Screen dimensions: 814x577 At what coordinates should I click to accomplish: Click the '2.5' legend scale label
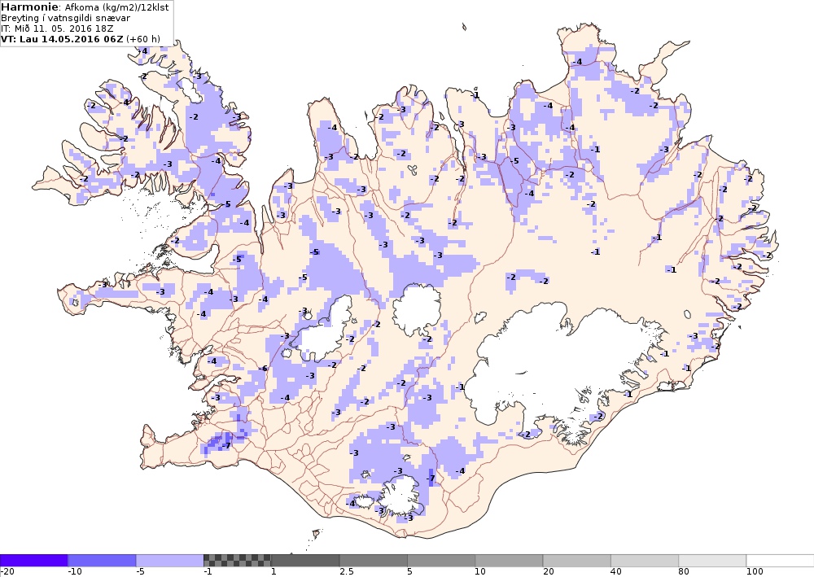pos(347,572)
